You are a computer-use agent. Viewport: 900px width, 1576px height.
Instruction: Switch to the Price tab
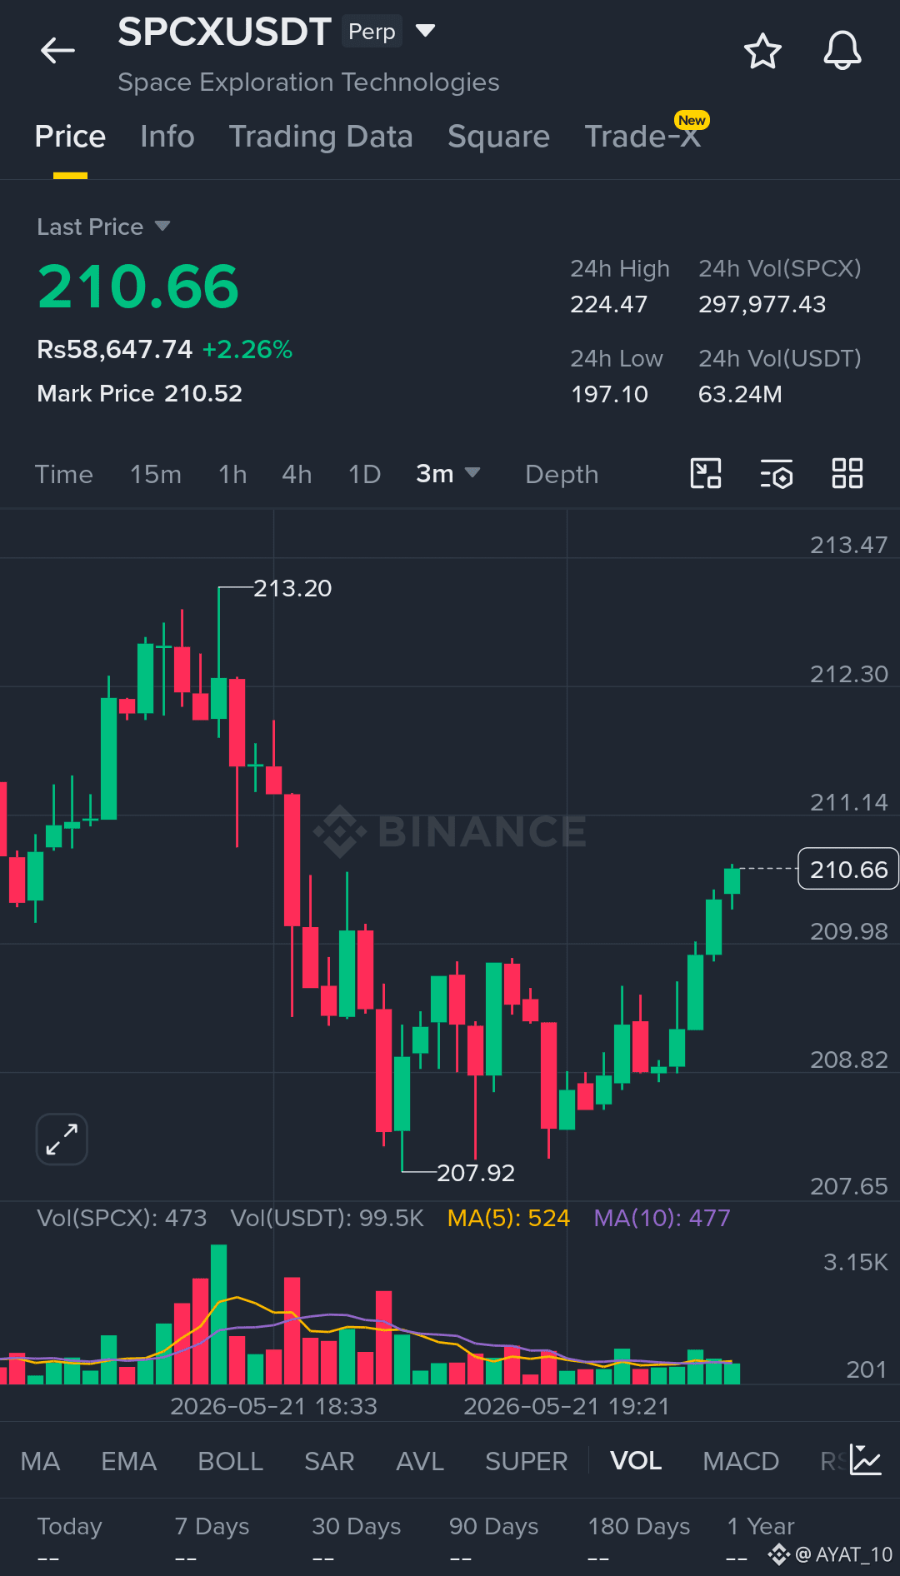pos(70,137)
